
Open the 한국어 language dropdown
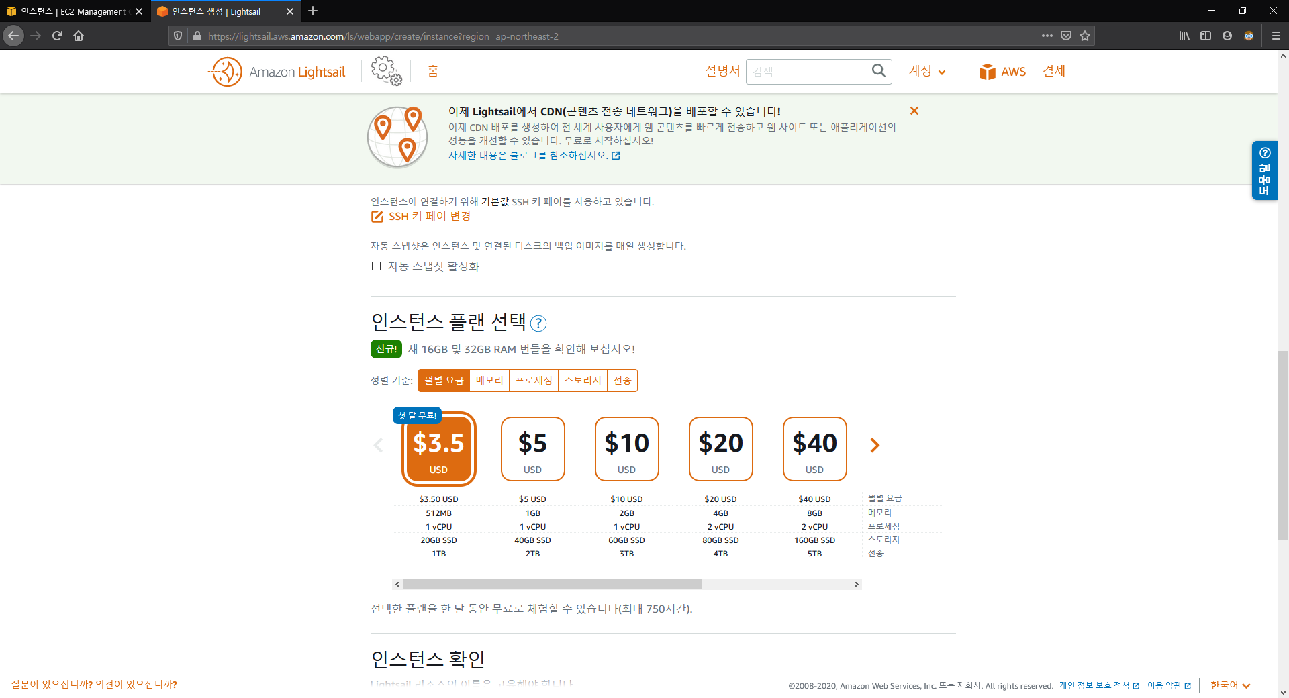tap(1230, 685)
